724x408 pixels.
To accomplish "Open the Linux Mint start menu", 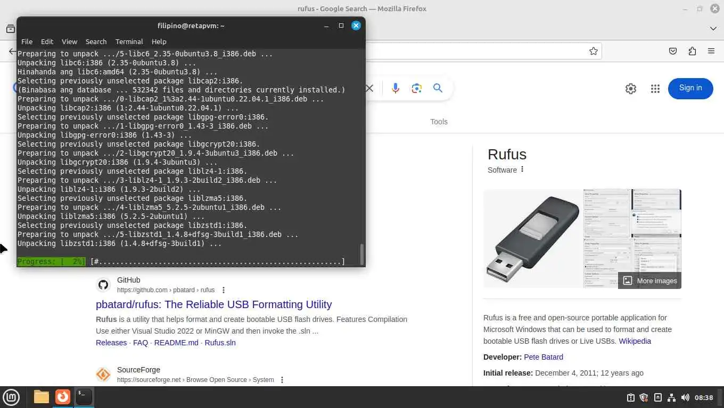I will coord(11,397).
